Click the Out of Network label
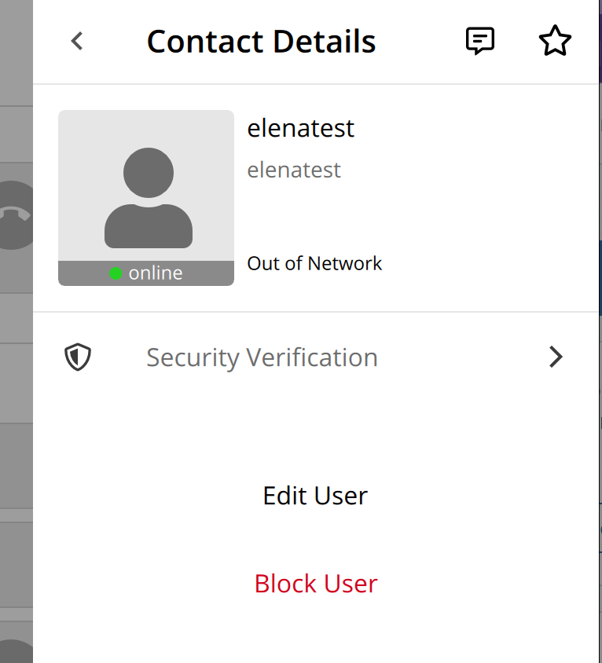This screenshot has height=663, width=602. tap(314, 263)
